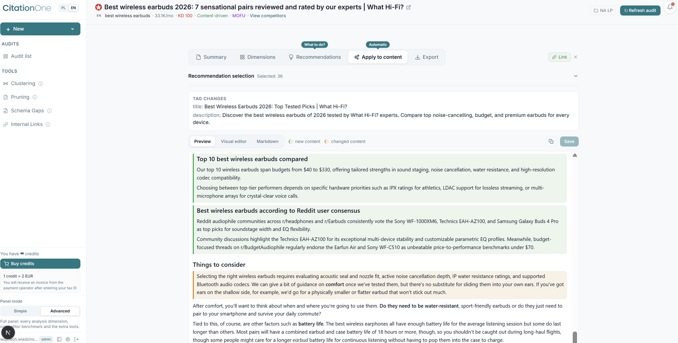Close the audit panel with X
The image size is (678, 343).
pyautogui.click(x=576, y=57)
